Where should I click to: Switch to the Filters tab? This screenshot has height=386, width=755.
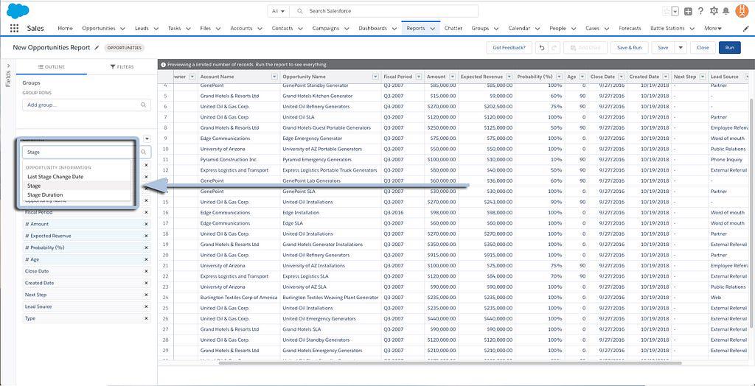(122, 67)
